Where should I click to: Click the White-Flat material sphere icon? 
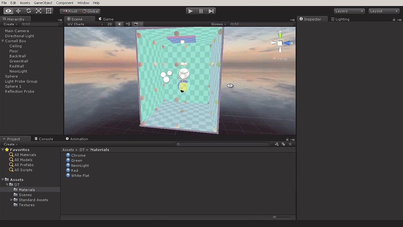pos(68,176)
